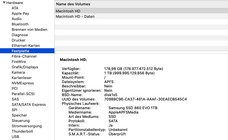Open the Diagnose section
Image resolution: width=228 pixels, height=140 pixels.
[20, 35]
